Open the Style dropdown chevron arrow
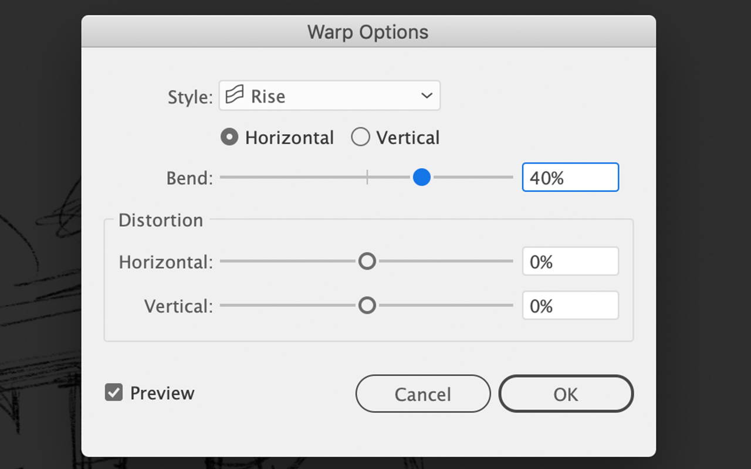The height and width of the screenshot is (469, 751). point(427,96)
